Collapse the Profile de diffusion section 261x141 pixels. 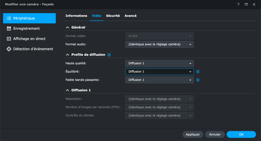[68, 55]
